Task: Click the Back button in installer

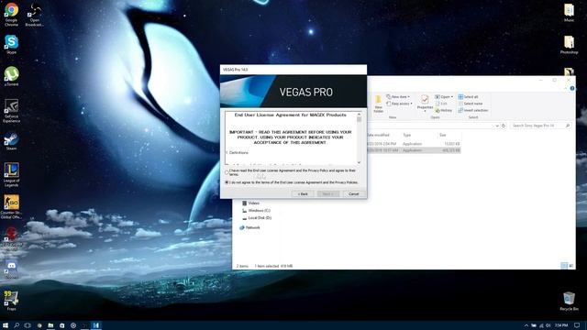Action: (303, 194)
